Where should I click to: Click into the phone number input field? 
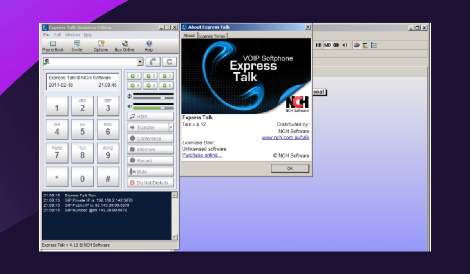pyautogui.click(x=93, y=62)
